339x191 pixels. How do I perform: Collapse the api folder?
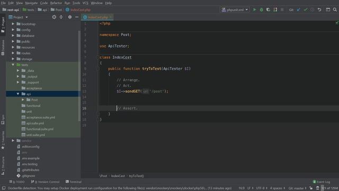click(x=18, y=94)
